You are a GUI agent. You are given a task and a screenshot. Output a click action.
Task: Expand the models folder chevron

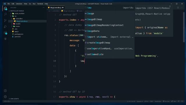12,24
